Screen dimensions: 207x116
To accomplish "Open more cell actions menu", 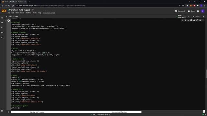I will (203, 20).
